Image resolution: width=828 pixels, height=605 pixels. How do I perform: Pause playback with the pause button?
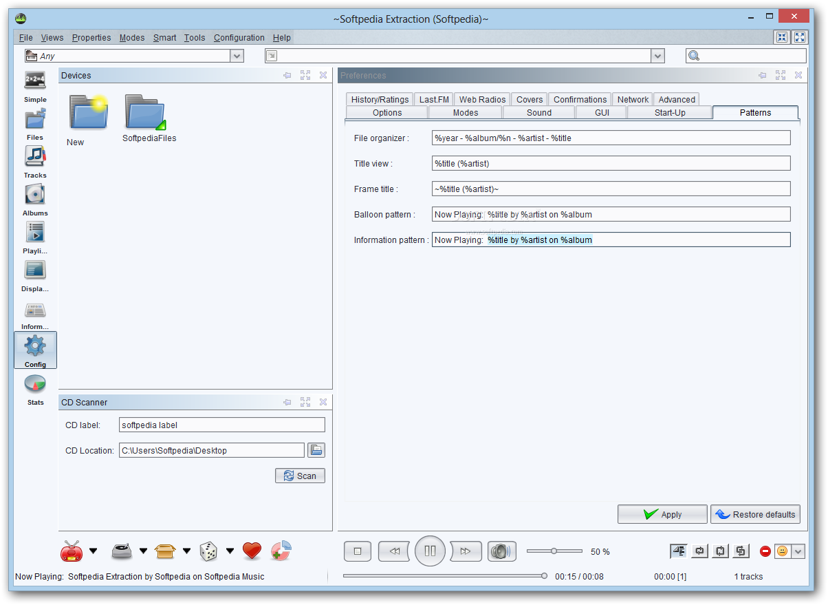[x=431, y=551]
